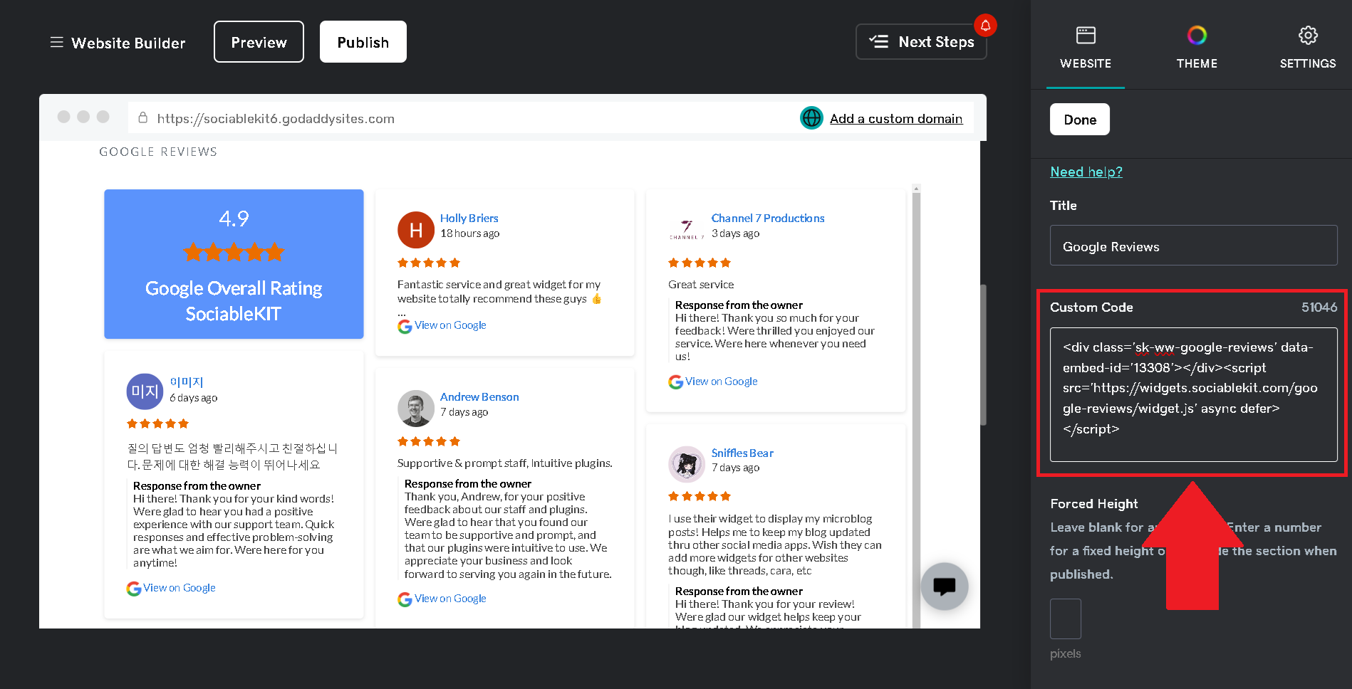Click the Add a custom domain link
This screenshot has width=1352, height=689.
coord(896,119)
